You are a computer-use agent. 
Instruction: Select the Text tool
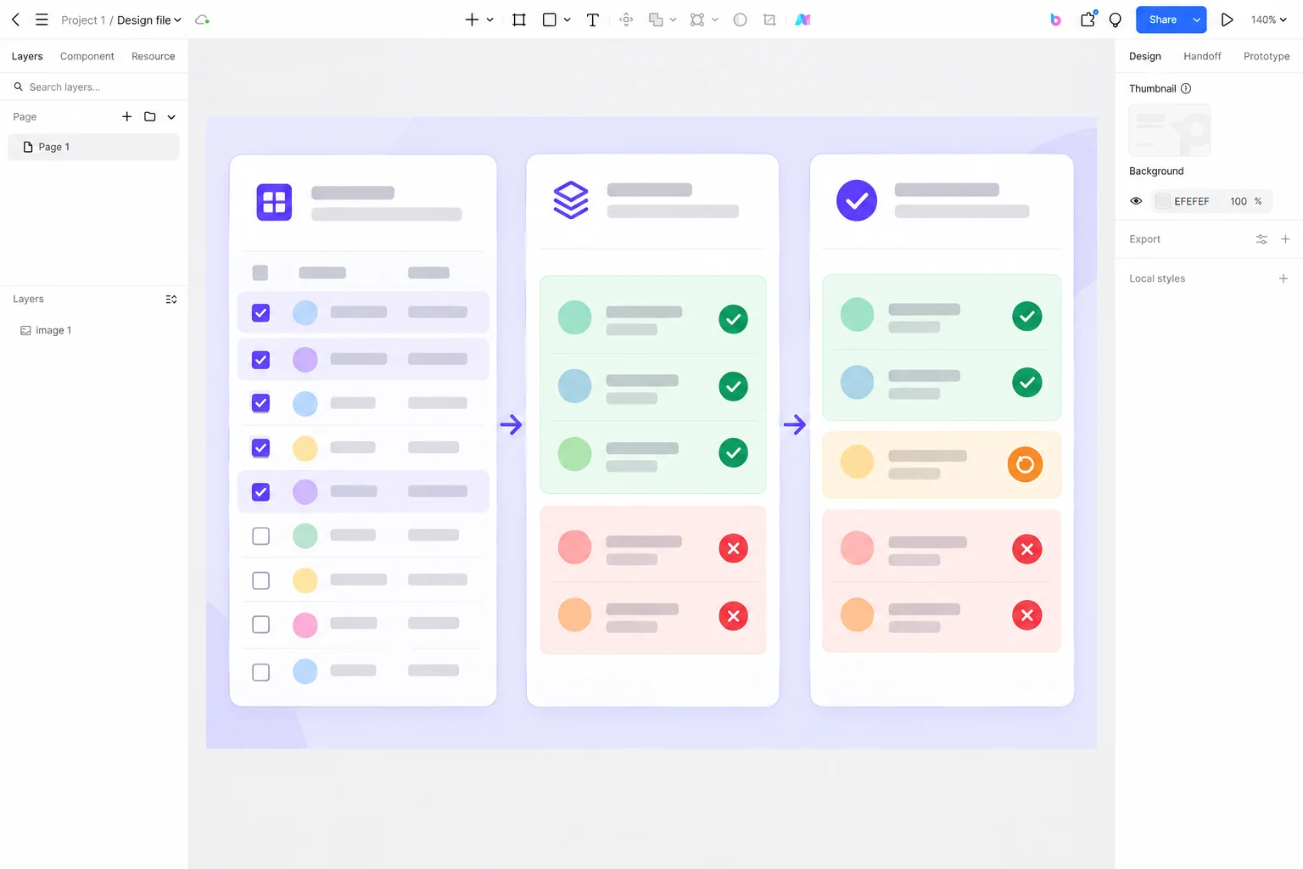(x=593, y=20)
